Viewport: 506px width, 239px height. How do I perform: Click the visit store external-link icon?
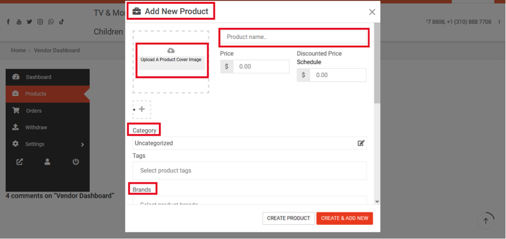point(20,162)
